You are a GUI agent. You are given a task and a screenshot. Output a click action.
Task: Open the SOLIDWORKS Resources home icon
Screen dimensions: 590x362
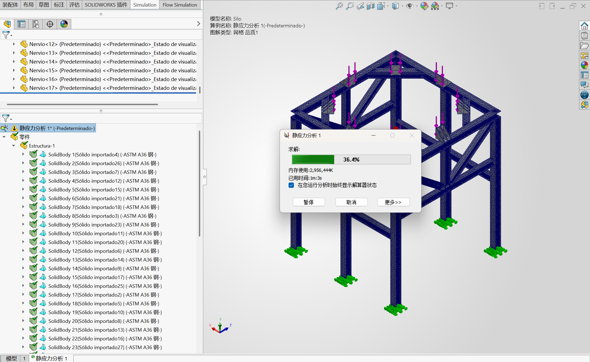(x=585, y=26)
